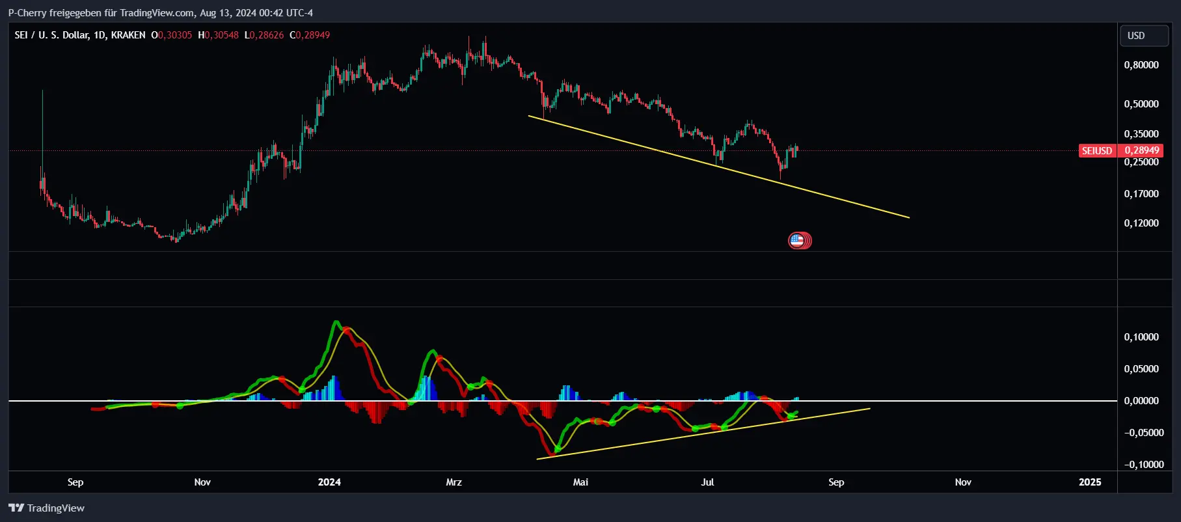The image size is (1181, 522).
Task: Click the Nov label just before 2025
Action: click(x=963, y=482)
